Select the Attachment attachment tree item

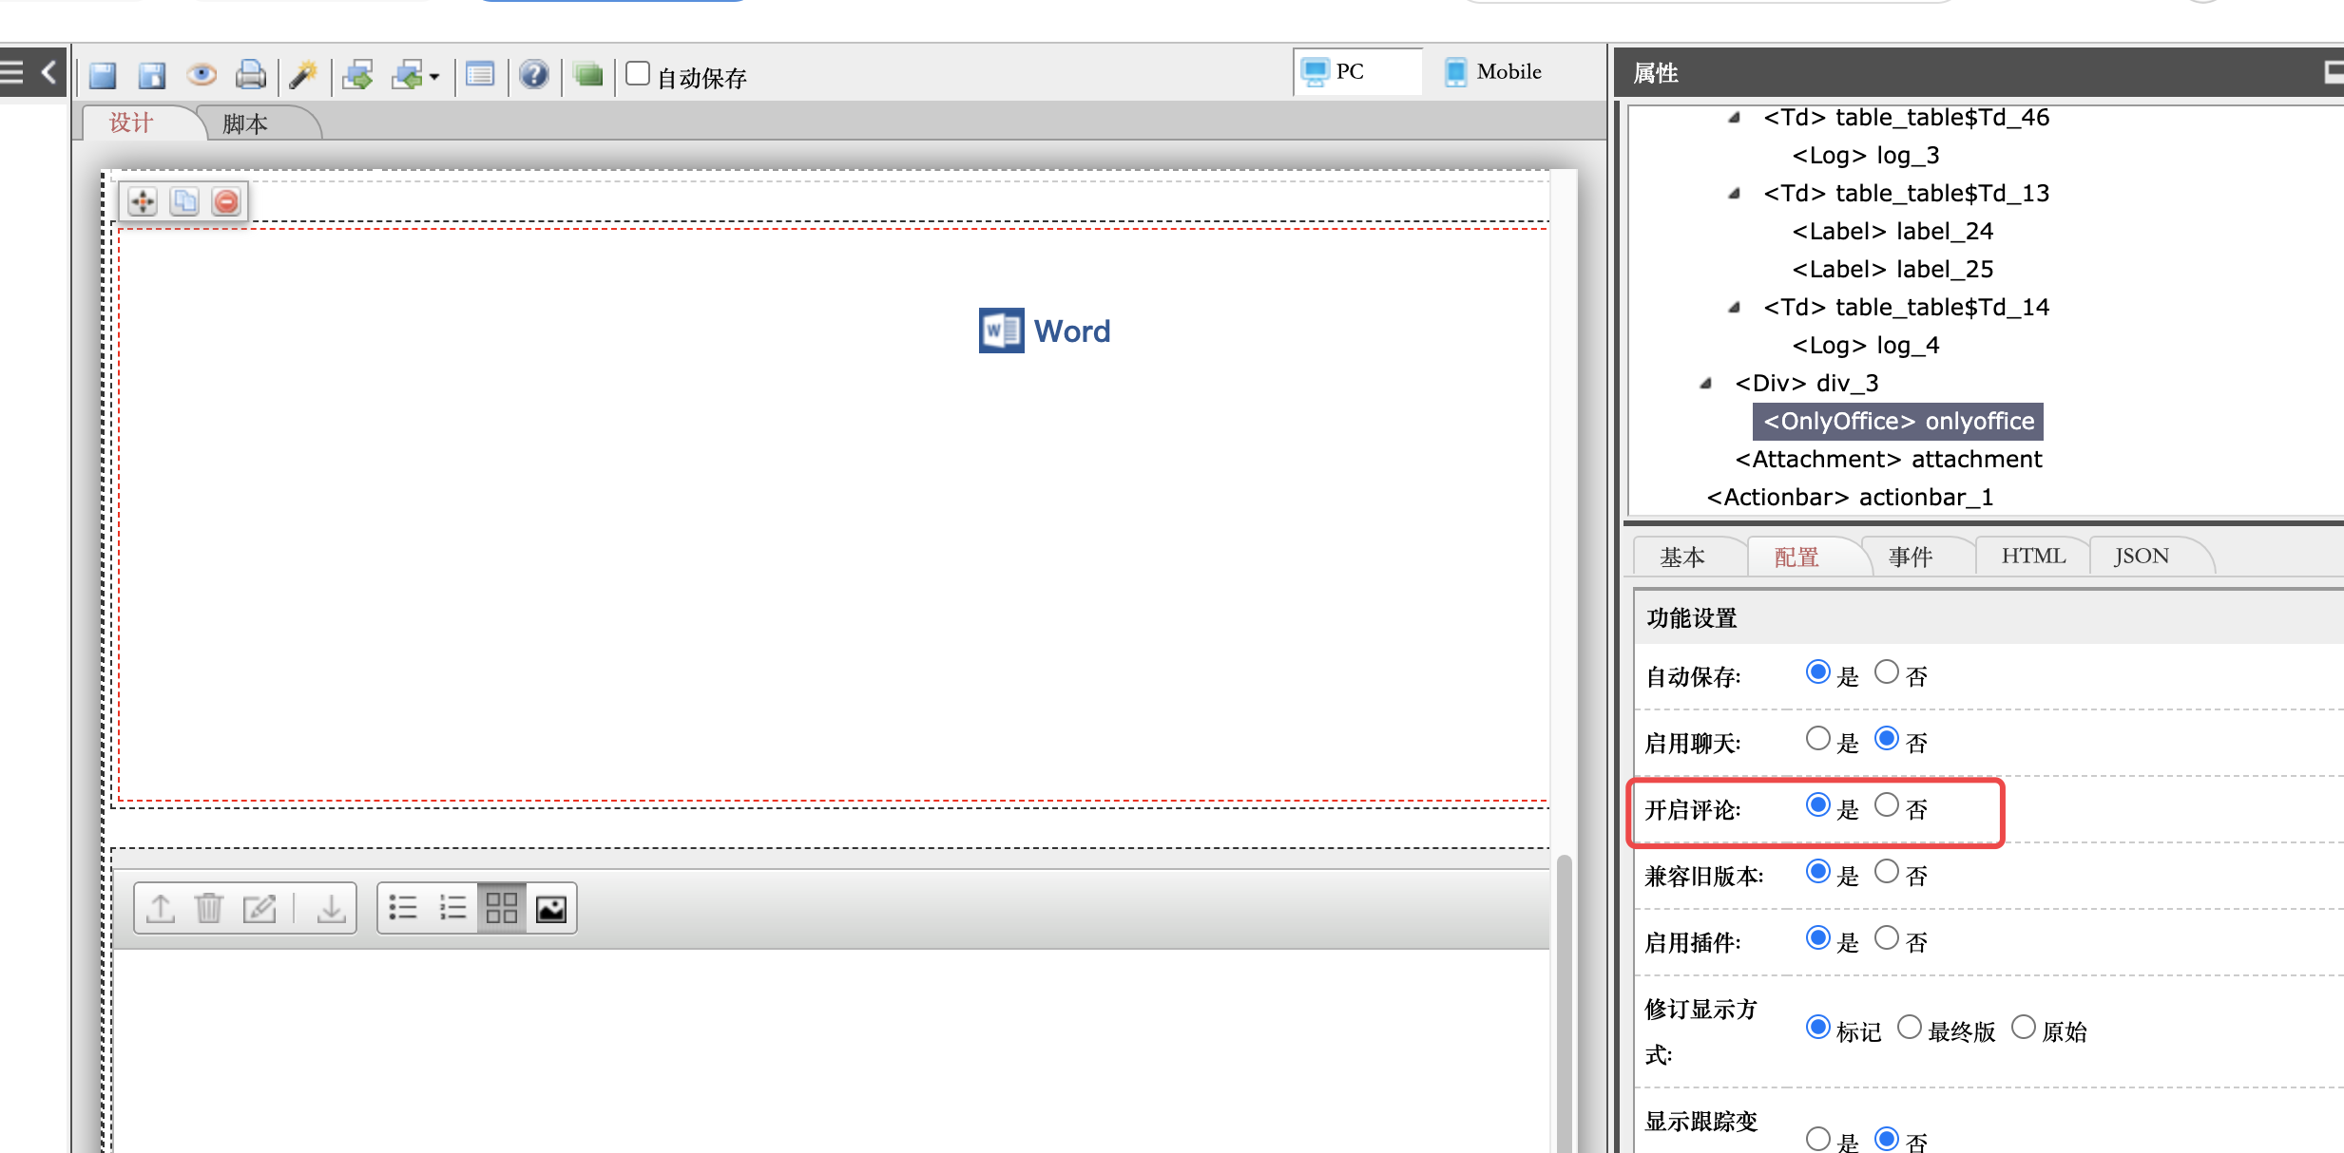(x=1888, y=460)
